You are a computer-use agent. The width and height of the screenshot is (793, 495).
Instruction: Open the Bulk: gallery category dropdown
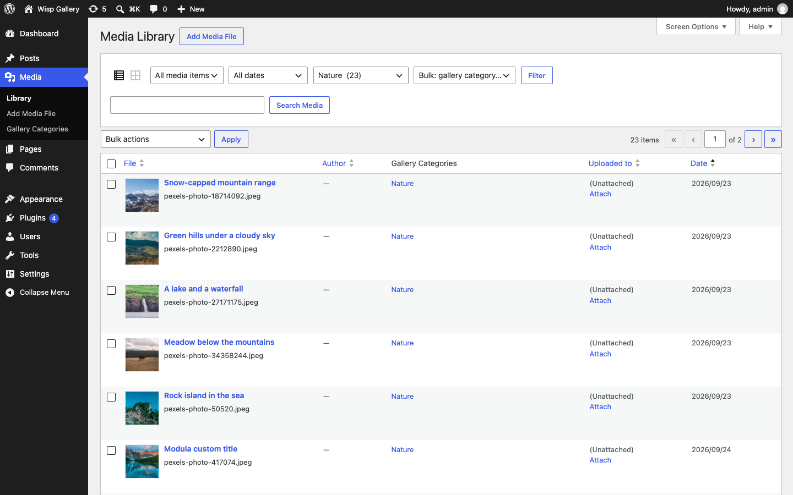coord(464,75)
